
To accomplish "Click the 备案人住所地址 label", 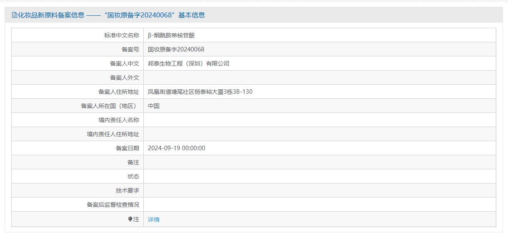I will 119,92.
